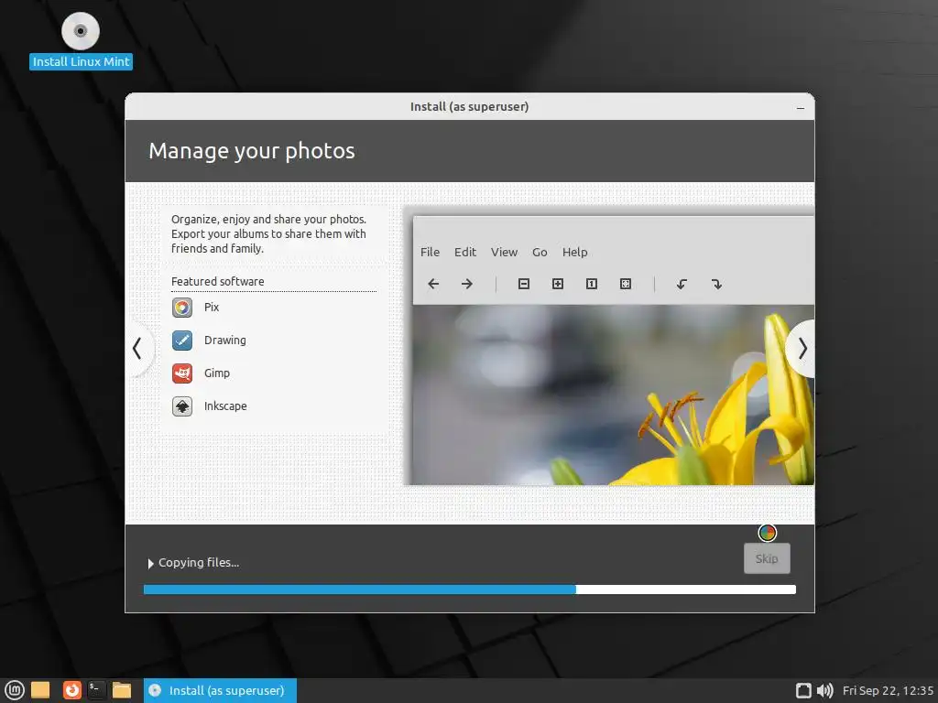Screen dimensions: 938x703
Task: Click the volume icon in system tray
Action: click(825, 690)
